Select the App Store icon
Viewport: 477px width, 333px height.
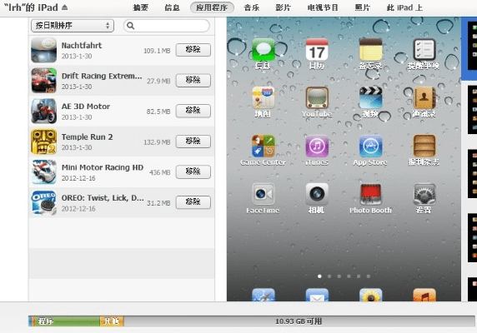[370, 146]
